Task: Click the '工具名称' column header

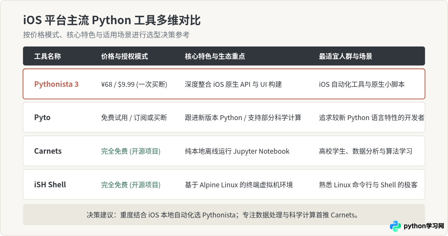Action: pyautogui.click(x=48, y=56)
